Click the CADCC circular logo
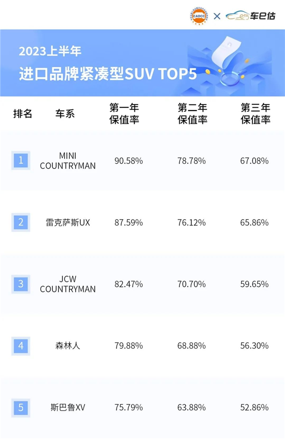Viewport: 285px width, 439px height. click(199, 16)
